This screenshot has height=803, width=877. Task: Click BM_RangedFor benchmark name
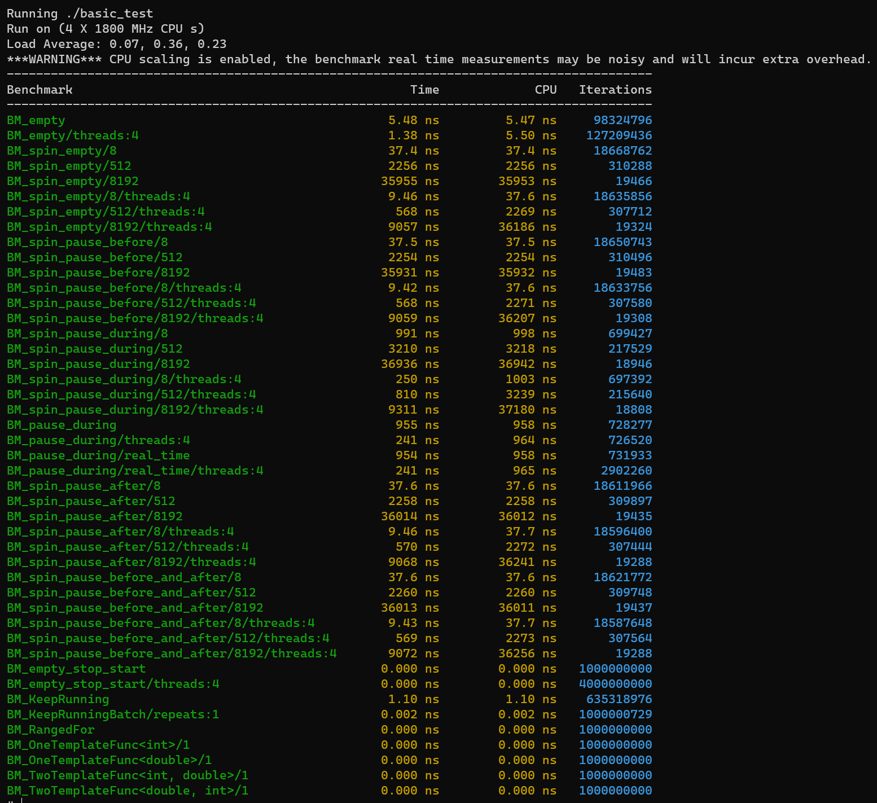tap(51, 730)
